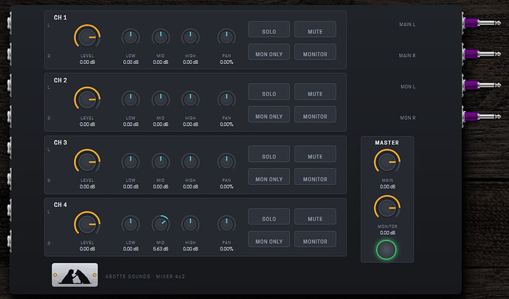Toggle MONITOR on CH 4
Viewport: 509px width, 299px height.
(315, 239)
